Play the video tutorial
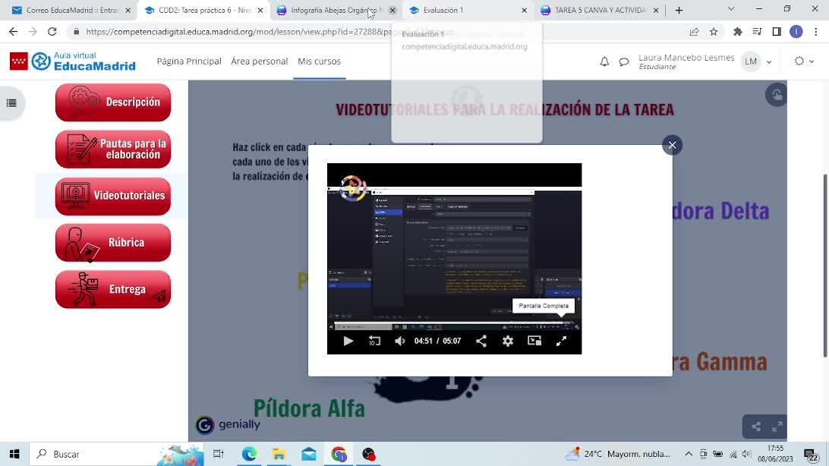829x466 pixels. point(348,342)
